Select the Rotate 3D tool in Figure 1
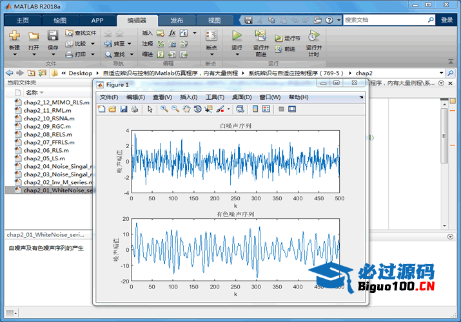Screen dimensions: 461x322 coord(197,109)
